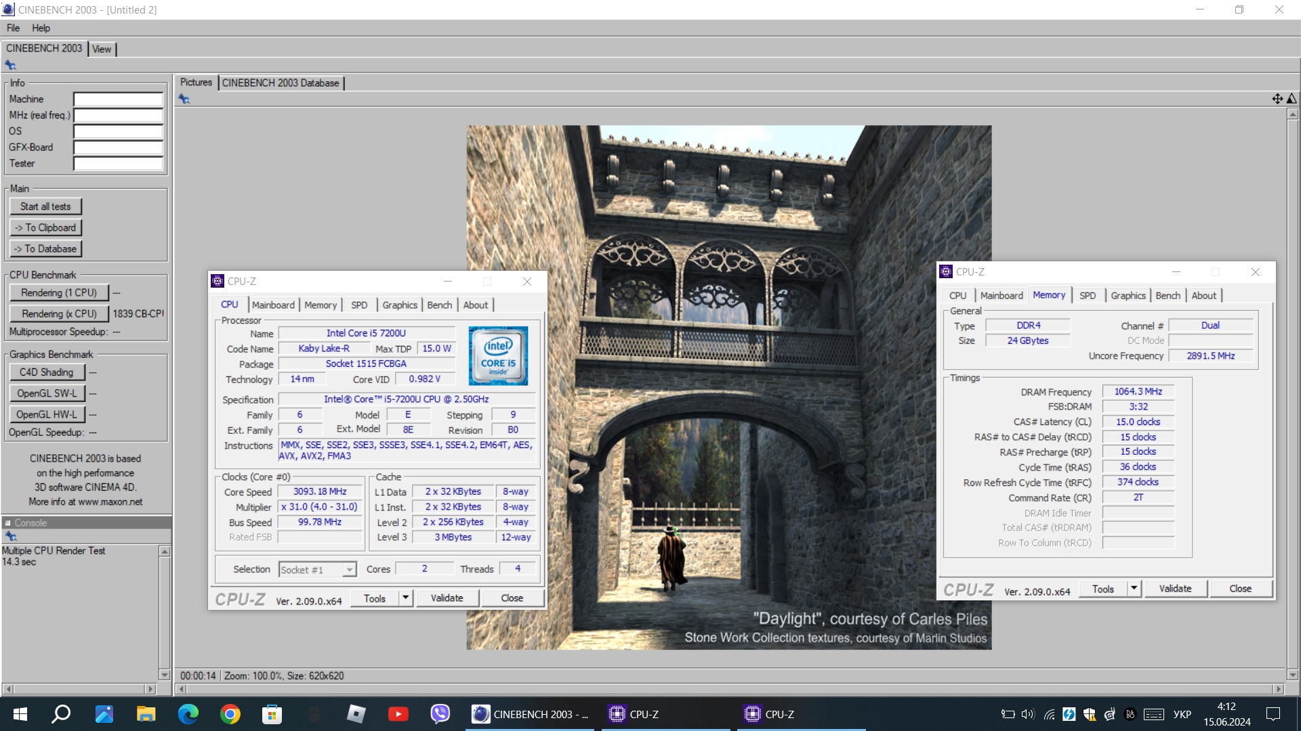This screenshot has height=731, width=1301.
Task: Switch to the View tab in CINEBENCH
Action: (102, 49)
